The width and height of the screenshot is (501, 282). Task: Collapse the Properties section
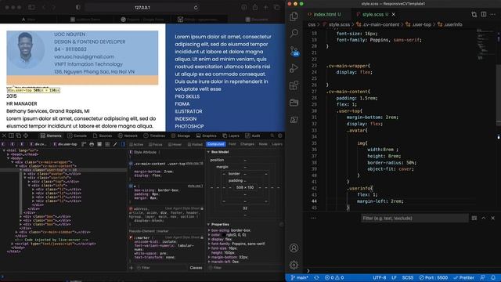click(x=208, y=225)
